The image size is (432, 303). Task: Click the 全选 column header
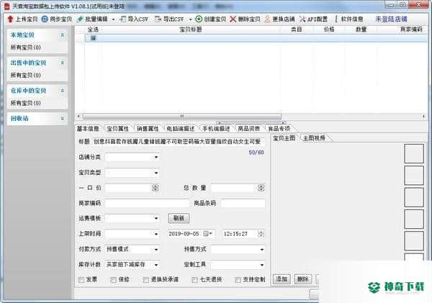93,30
